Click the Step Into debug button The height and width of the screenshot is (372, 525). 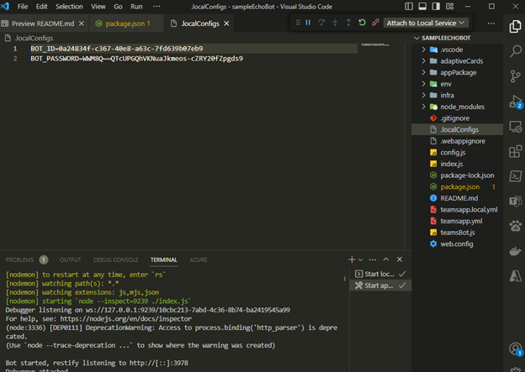pyautogui.click(x=335, y=23)
